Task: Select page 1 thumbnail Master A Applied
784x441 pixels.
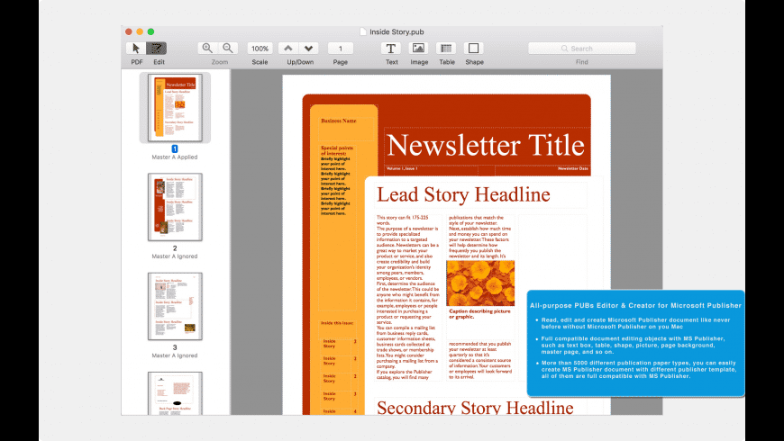Action: 175,107
